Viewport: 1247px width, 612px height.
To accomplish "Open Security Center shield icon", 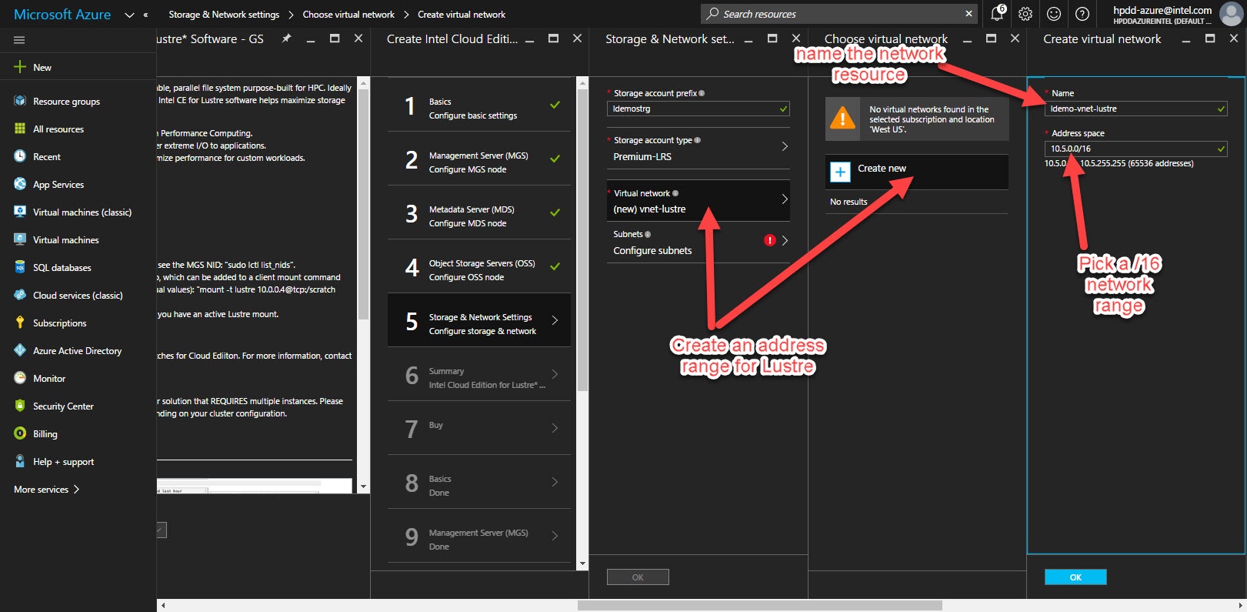I will (20, 406).
